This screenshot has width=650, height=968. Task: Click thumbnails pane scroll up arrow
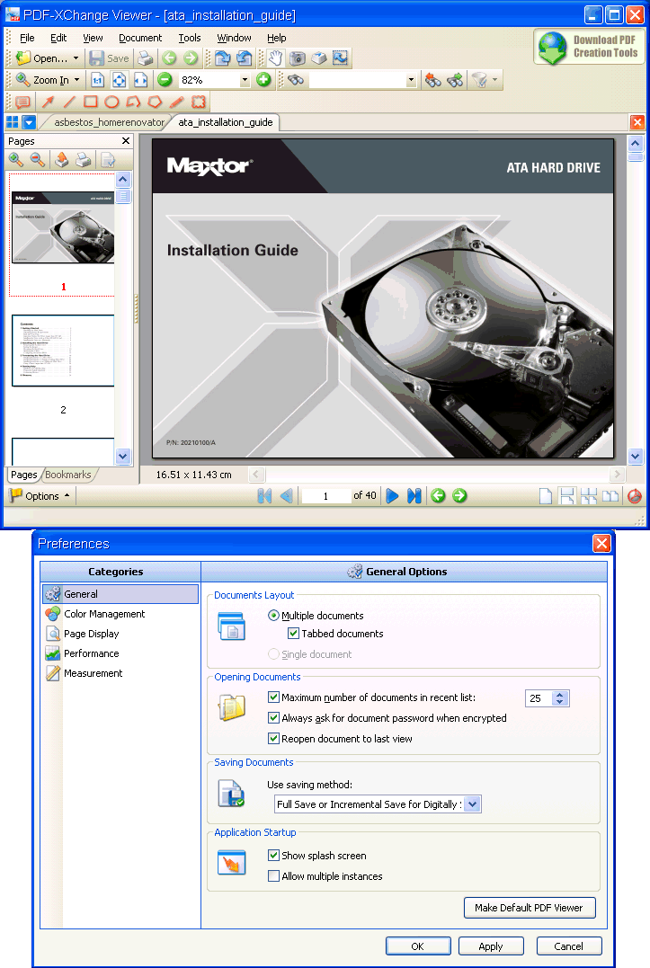click(123, 181)
